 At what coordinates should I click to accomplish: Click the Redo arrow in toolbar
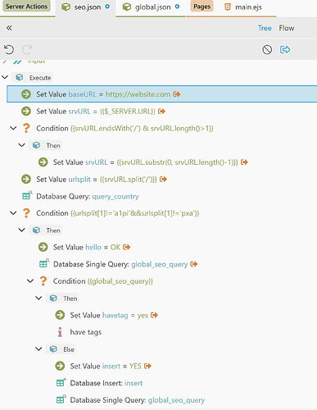27,50
